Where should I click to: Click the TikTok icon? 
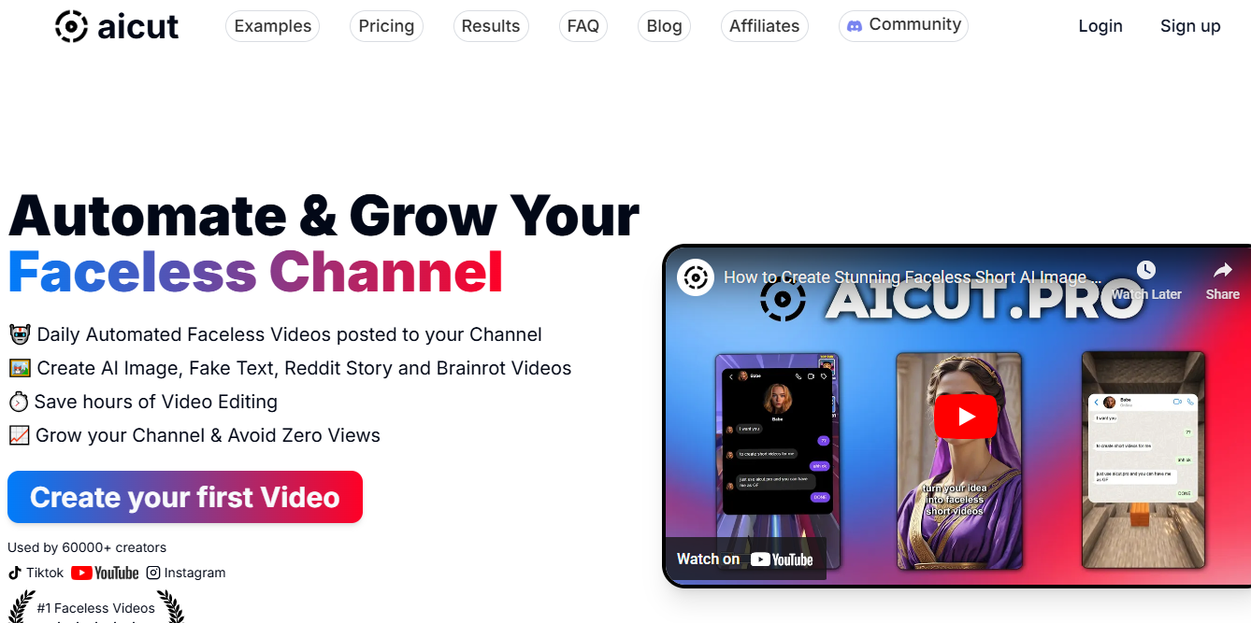(x=15, y=573)
